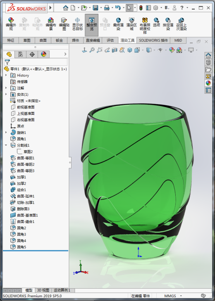Switch to the 曲面 ribbon tab

pos(43,40)
